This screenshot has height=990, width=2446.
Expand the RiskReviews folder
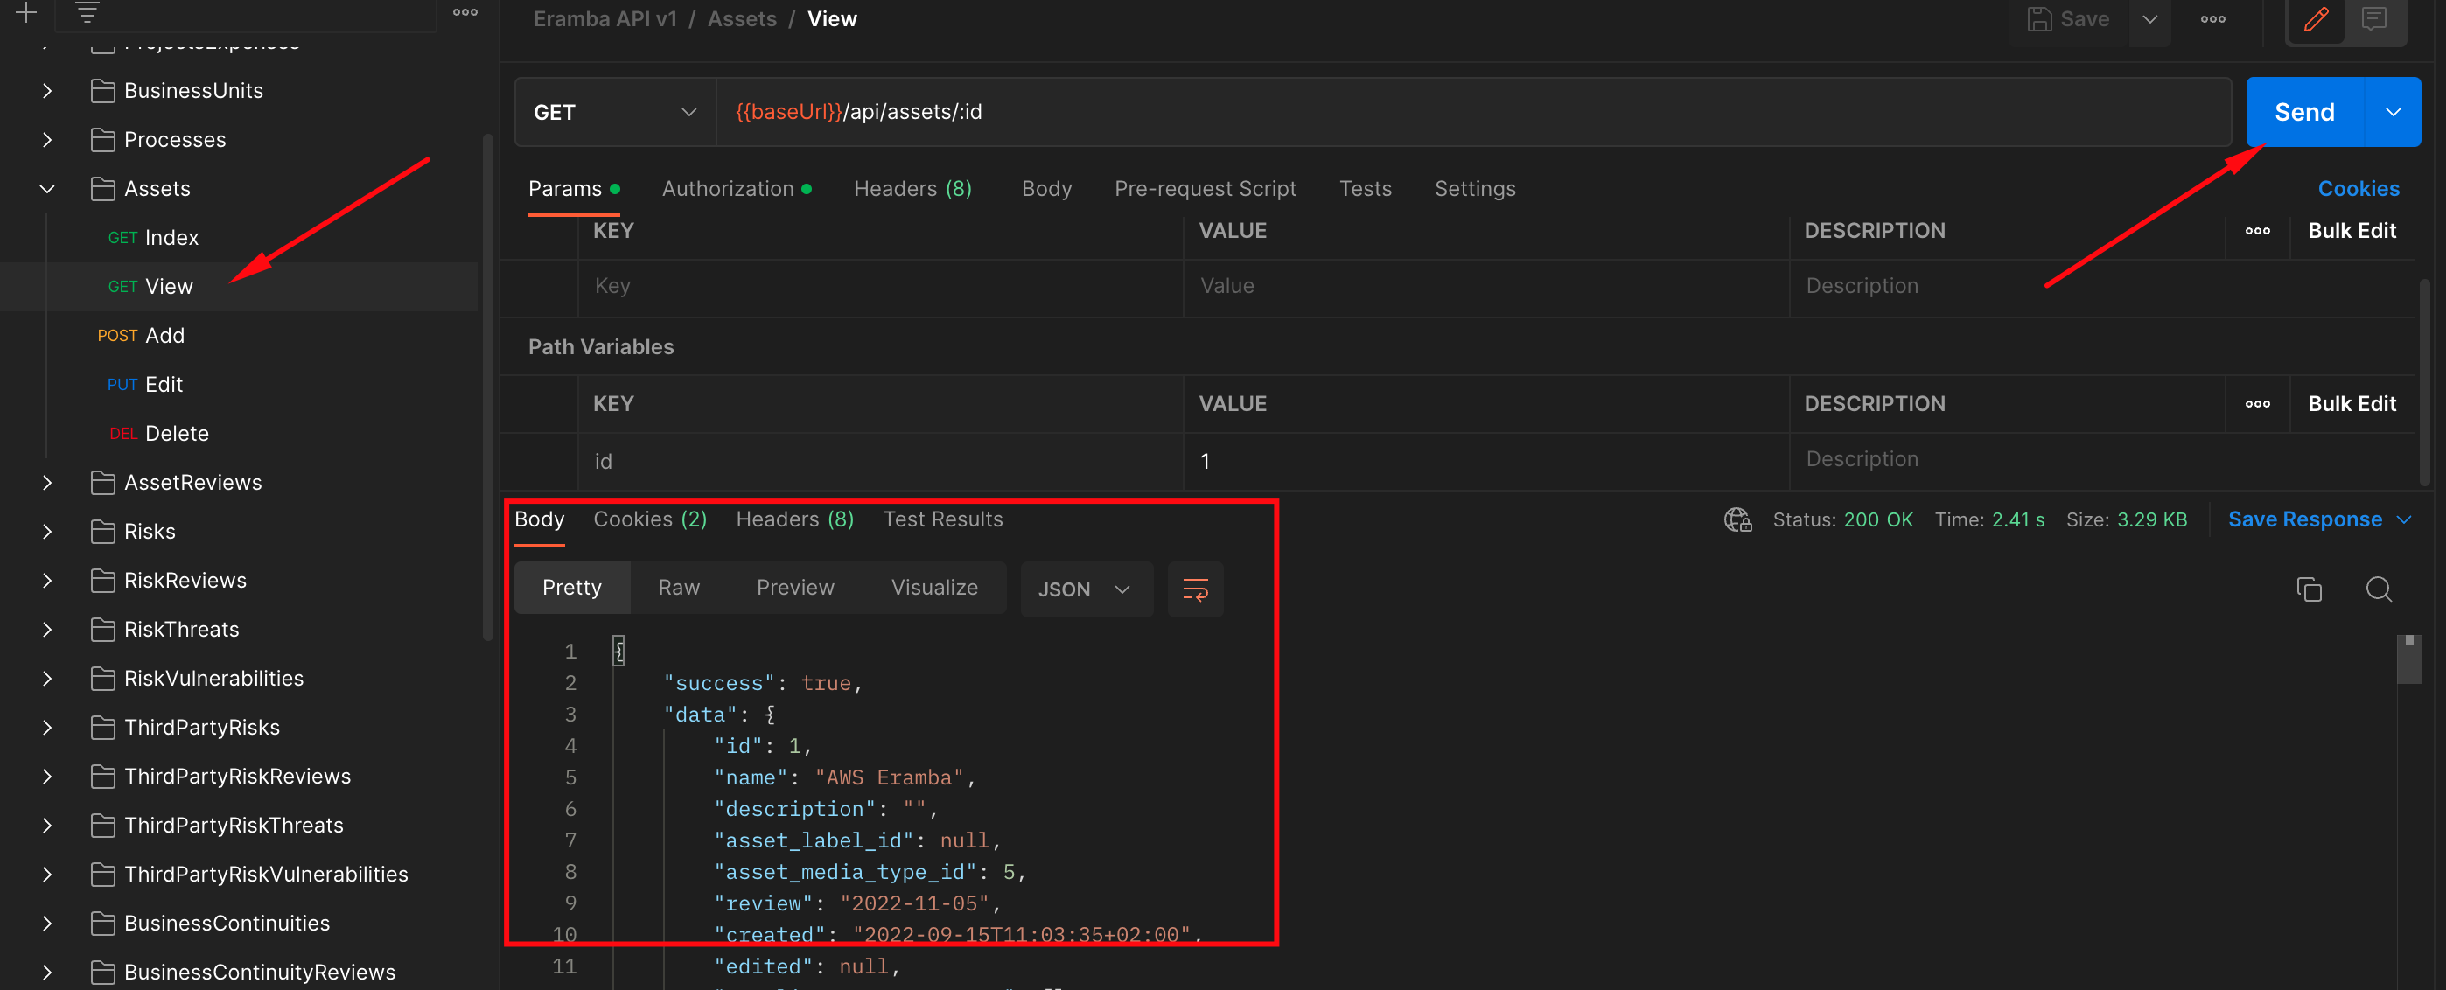point(47,580)
